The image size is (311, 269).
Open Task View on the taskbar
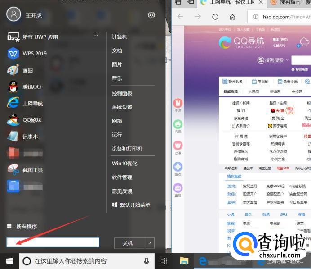[x=164, y=261]
